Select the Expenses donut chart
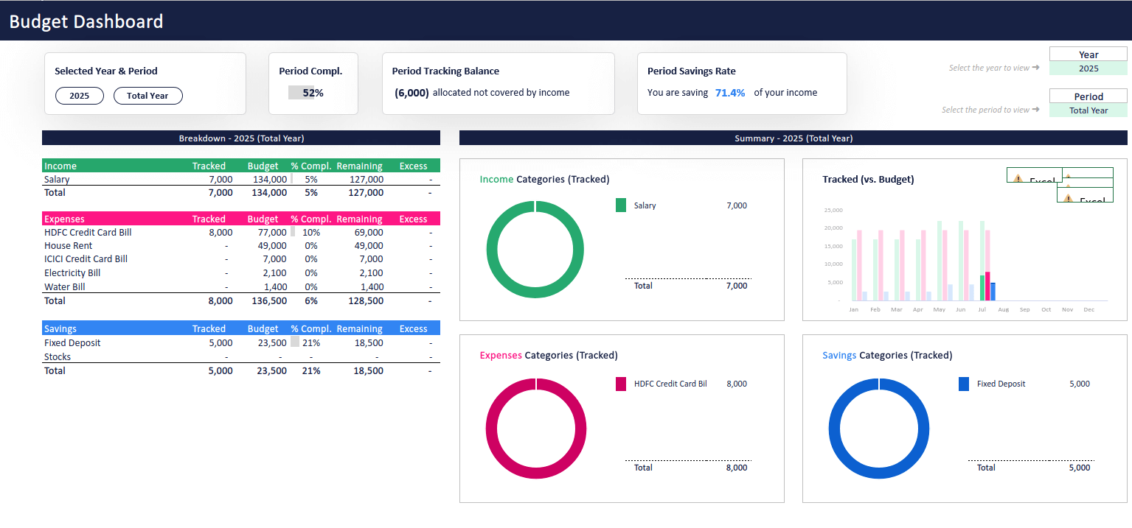This screenshot has height=528, width=1132. pyautogui.click(x=536, y=429)
